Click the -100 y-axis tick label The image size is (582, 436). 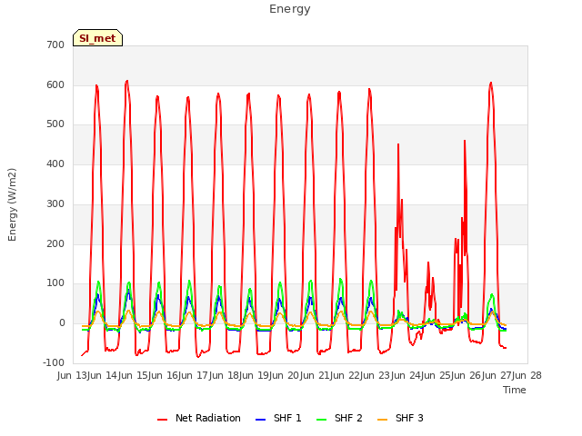tap(54, 362)
